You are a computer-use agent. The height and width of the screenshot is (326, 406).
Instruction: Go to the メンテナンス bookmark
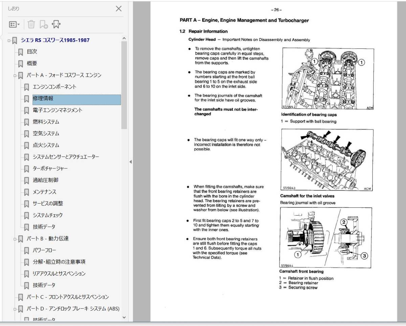point(45,192)
